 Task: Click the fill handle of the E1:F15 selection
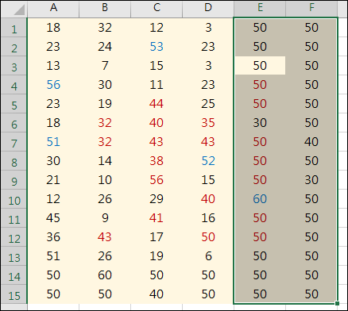[337, 303]
